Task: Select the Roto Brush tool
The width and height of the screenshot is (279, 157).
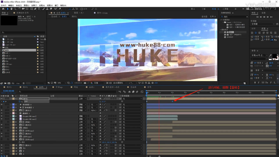Action: 55,9
